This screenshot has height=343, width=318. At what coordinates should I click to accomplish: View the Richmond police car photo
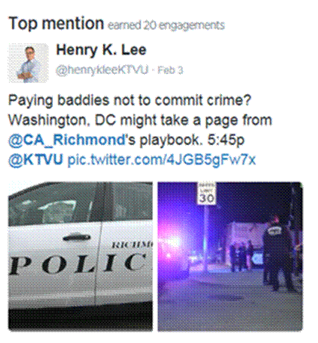(81, 256)
